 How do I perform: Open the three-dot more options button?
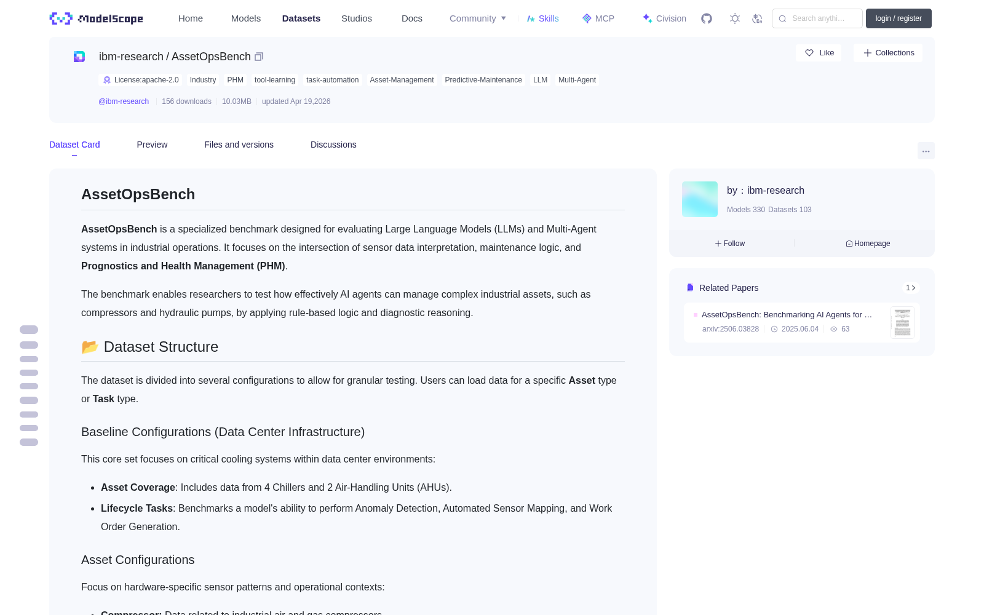point(926,151)
